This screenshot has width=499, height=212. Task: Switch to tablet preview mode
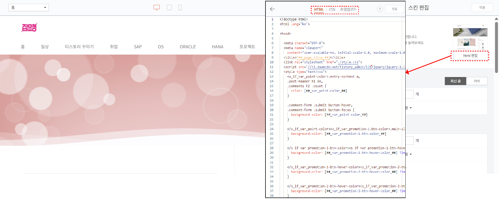(169, 8)
